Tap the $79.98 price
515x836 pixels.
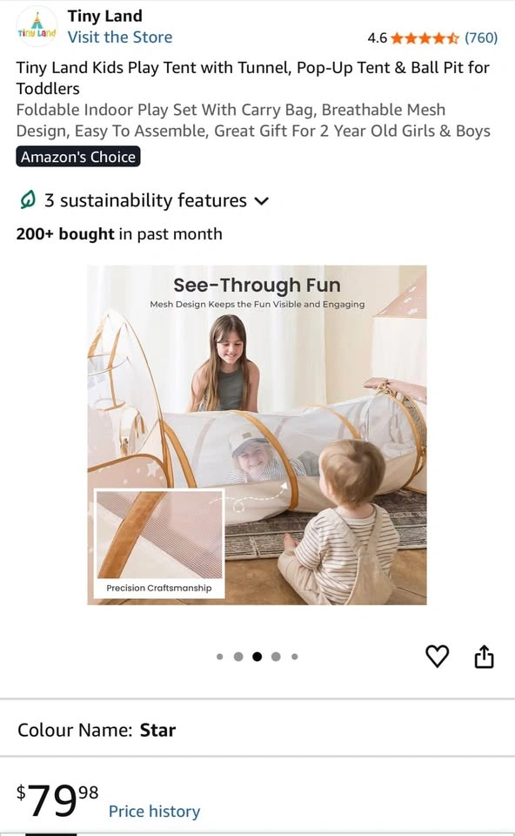click(x=57, y=800)
